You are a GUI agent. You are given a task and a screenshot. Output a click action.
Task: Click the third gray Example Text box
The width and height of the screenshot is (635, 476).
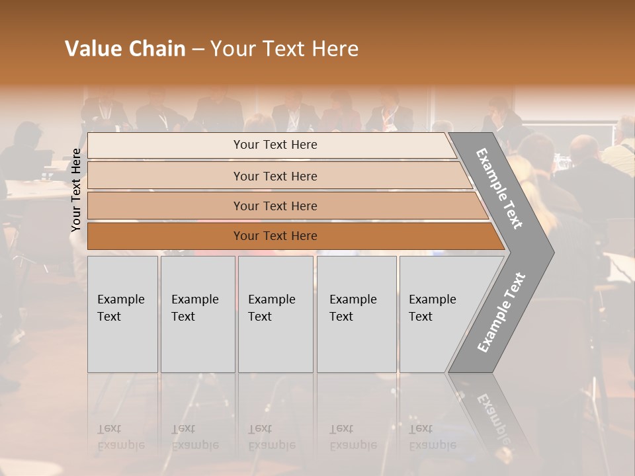tap(275, 313)
